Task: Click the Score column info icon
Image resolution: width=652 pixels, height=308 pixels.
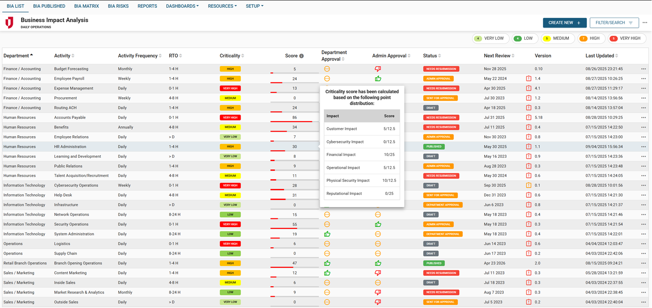Action: pyautogui.click(x=302, y=56)
